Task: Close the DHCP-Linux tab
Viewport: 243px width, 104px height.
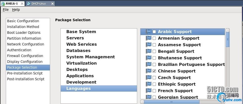Action: click(x=52, y=4)
